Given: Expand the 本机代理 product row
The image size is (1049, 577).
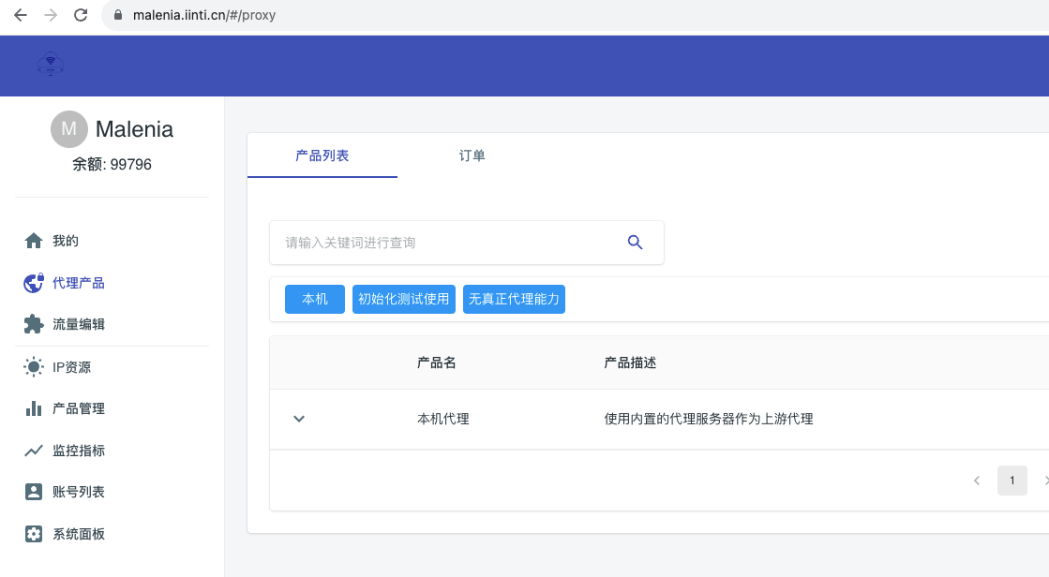Looking at the screenshot, I should (299, 419).
